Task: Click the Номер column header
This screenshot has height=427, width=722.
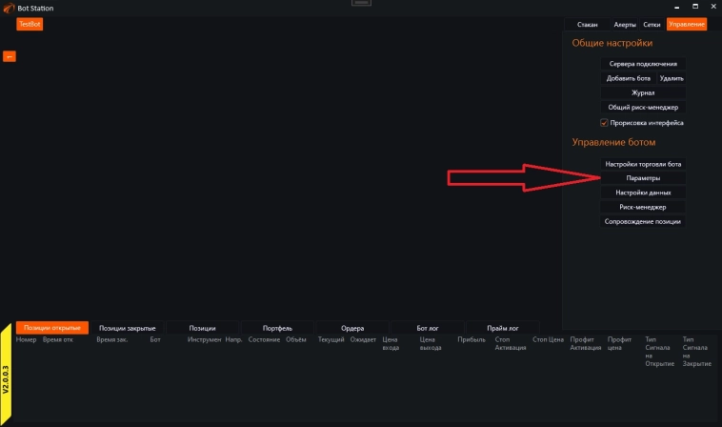Action: 27,339
